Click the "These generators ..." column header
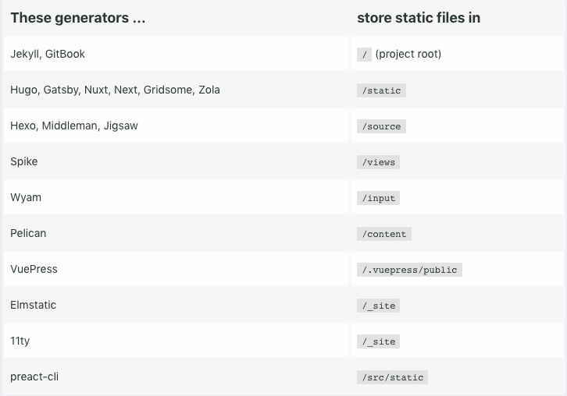 tap(78, 17)
